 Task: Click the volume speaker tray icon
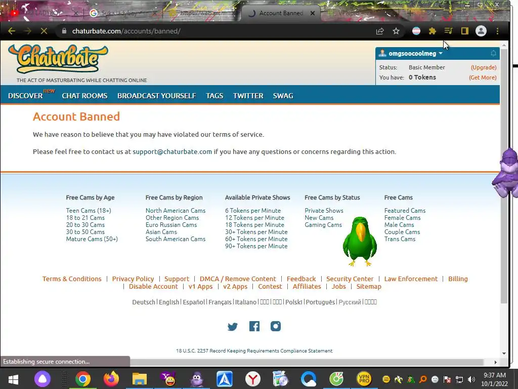[x=471, y=379]
